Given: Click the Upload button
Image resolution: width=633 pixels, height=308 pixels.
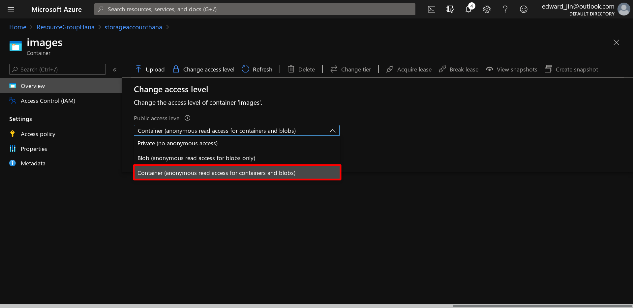Looking at the screenshot, I should pyautogui.click(x=150, y=70).
